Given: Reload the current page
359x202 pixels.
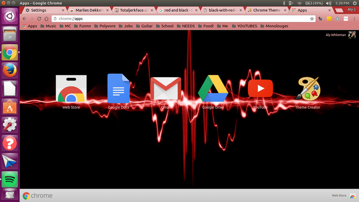Looking at the screenshot, I should (39, 19).
